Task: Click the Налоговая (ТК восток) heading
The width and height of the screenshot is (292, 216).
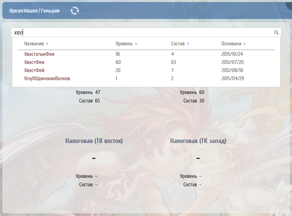Action: coord(94,141)
